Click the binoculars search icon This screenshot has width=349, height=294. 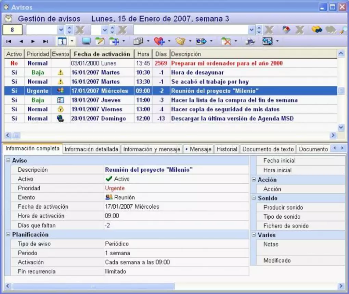pyautogui.click(x=316, y=30)
